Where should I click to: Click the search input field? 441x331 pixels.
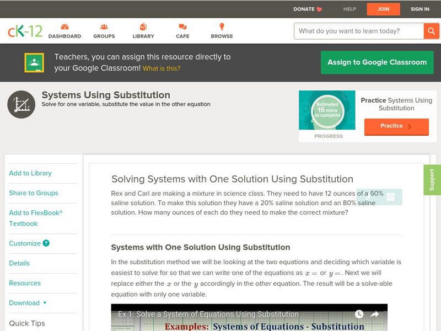click(359, 31)
